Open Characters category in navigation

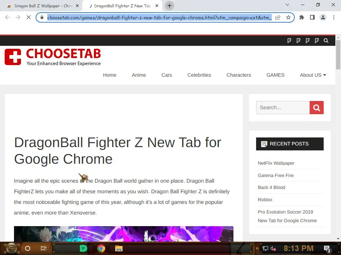point(238,75)
